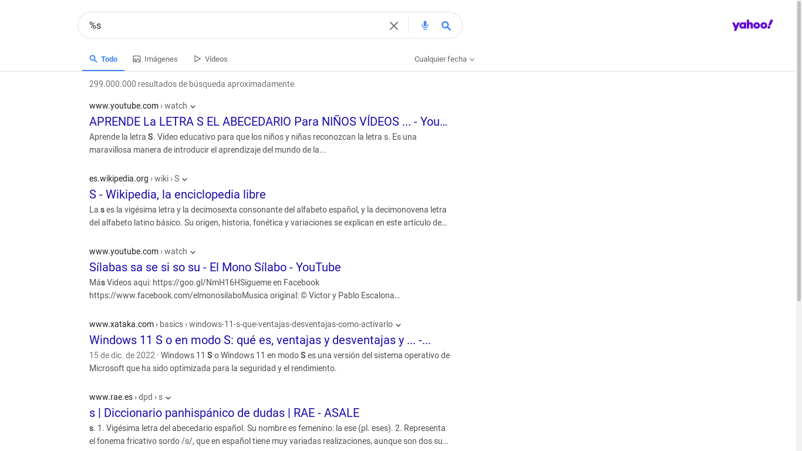This screenshot has width=802, height=451.
Task: Open Diccionario panhispánico de dudas result
Action: pos(224,413)
